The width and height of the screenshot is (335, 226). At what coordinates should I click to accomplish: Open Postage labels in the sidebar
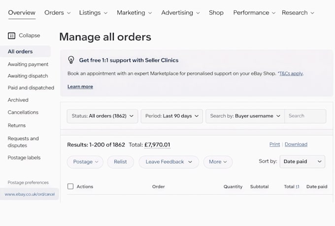[x=24, y=158]
